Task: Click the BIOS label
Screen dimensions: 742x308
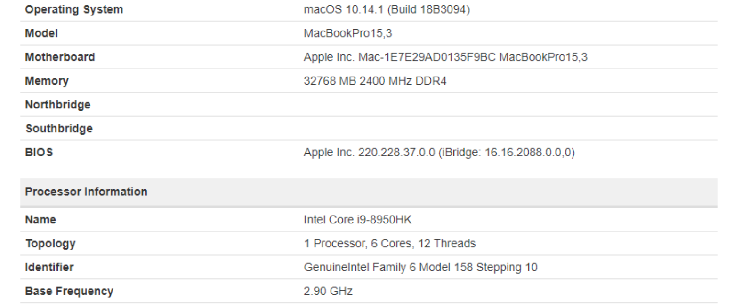Action: [39, 153]
